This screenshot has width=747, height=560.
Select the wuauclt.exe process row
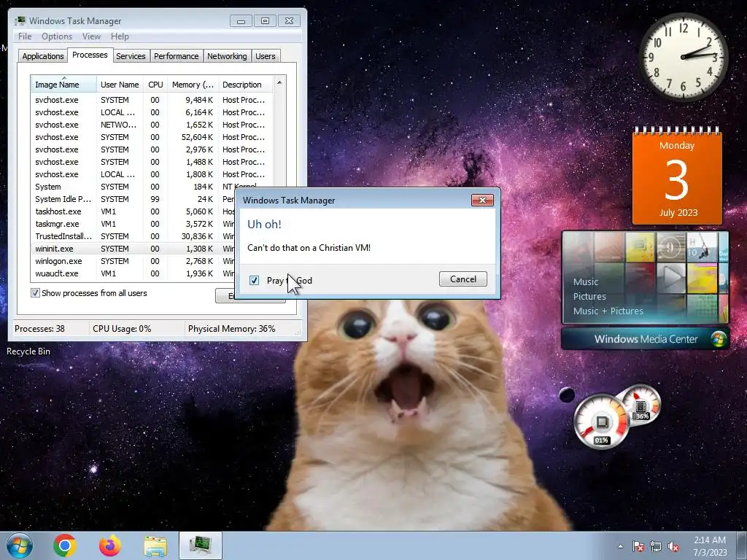coord(133,273)
